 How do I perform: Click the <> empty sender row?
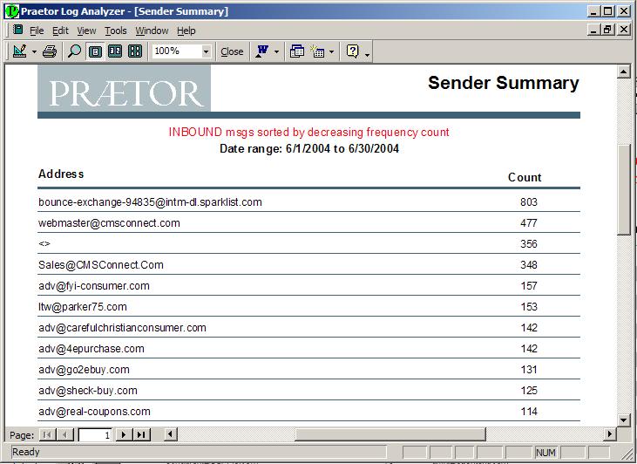tap(44, 243)
